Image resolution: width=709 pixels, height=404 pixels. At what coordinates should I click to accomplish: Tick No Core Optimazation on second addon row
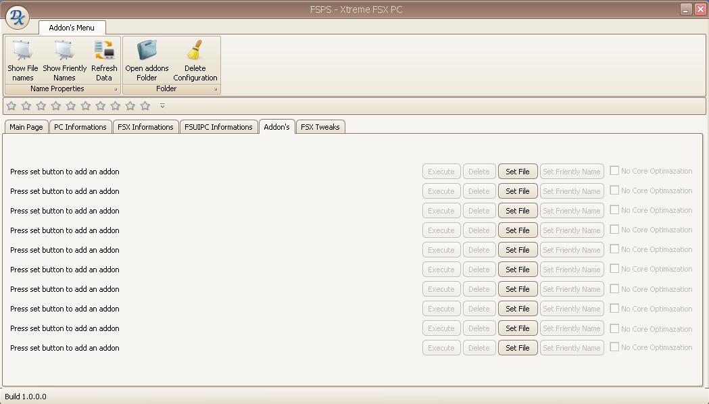(614, 191)
